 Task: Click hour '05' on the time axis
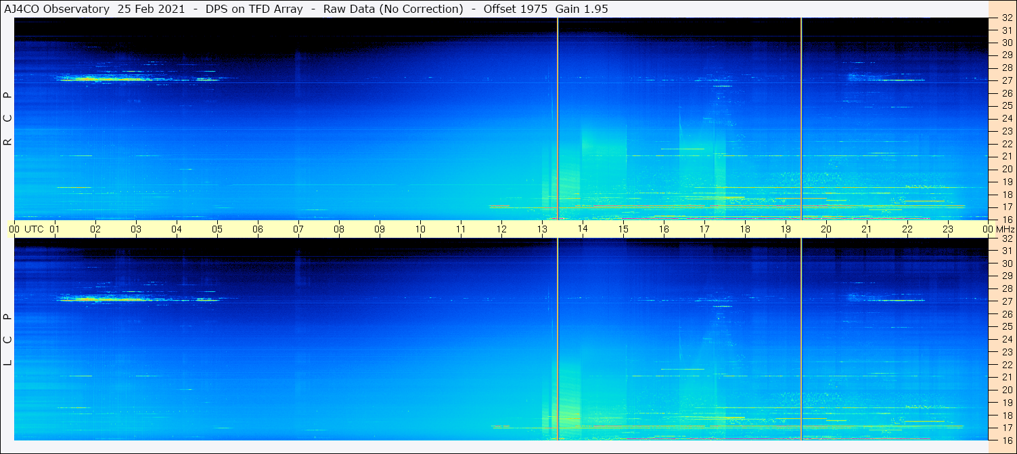coord(217,229)
